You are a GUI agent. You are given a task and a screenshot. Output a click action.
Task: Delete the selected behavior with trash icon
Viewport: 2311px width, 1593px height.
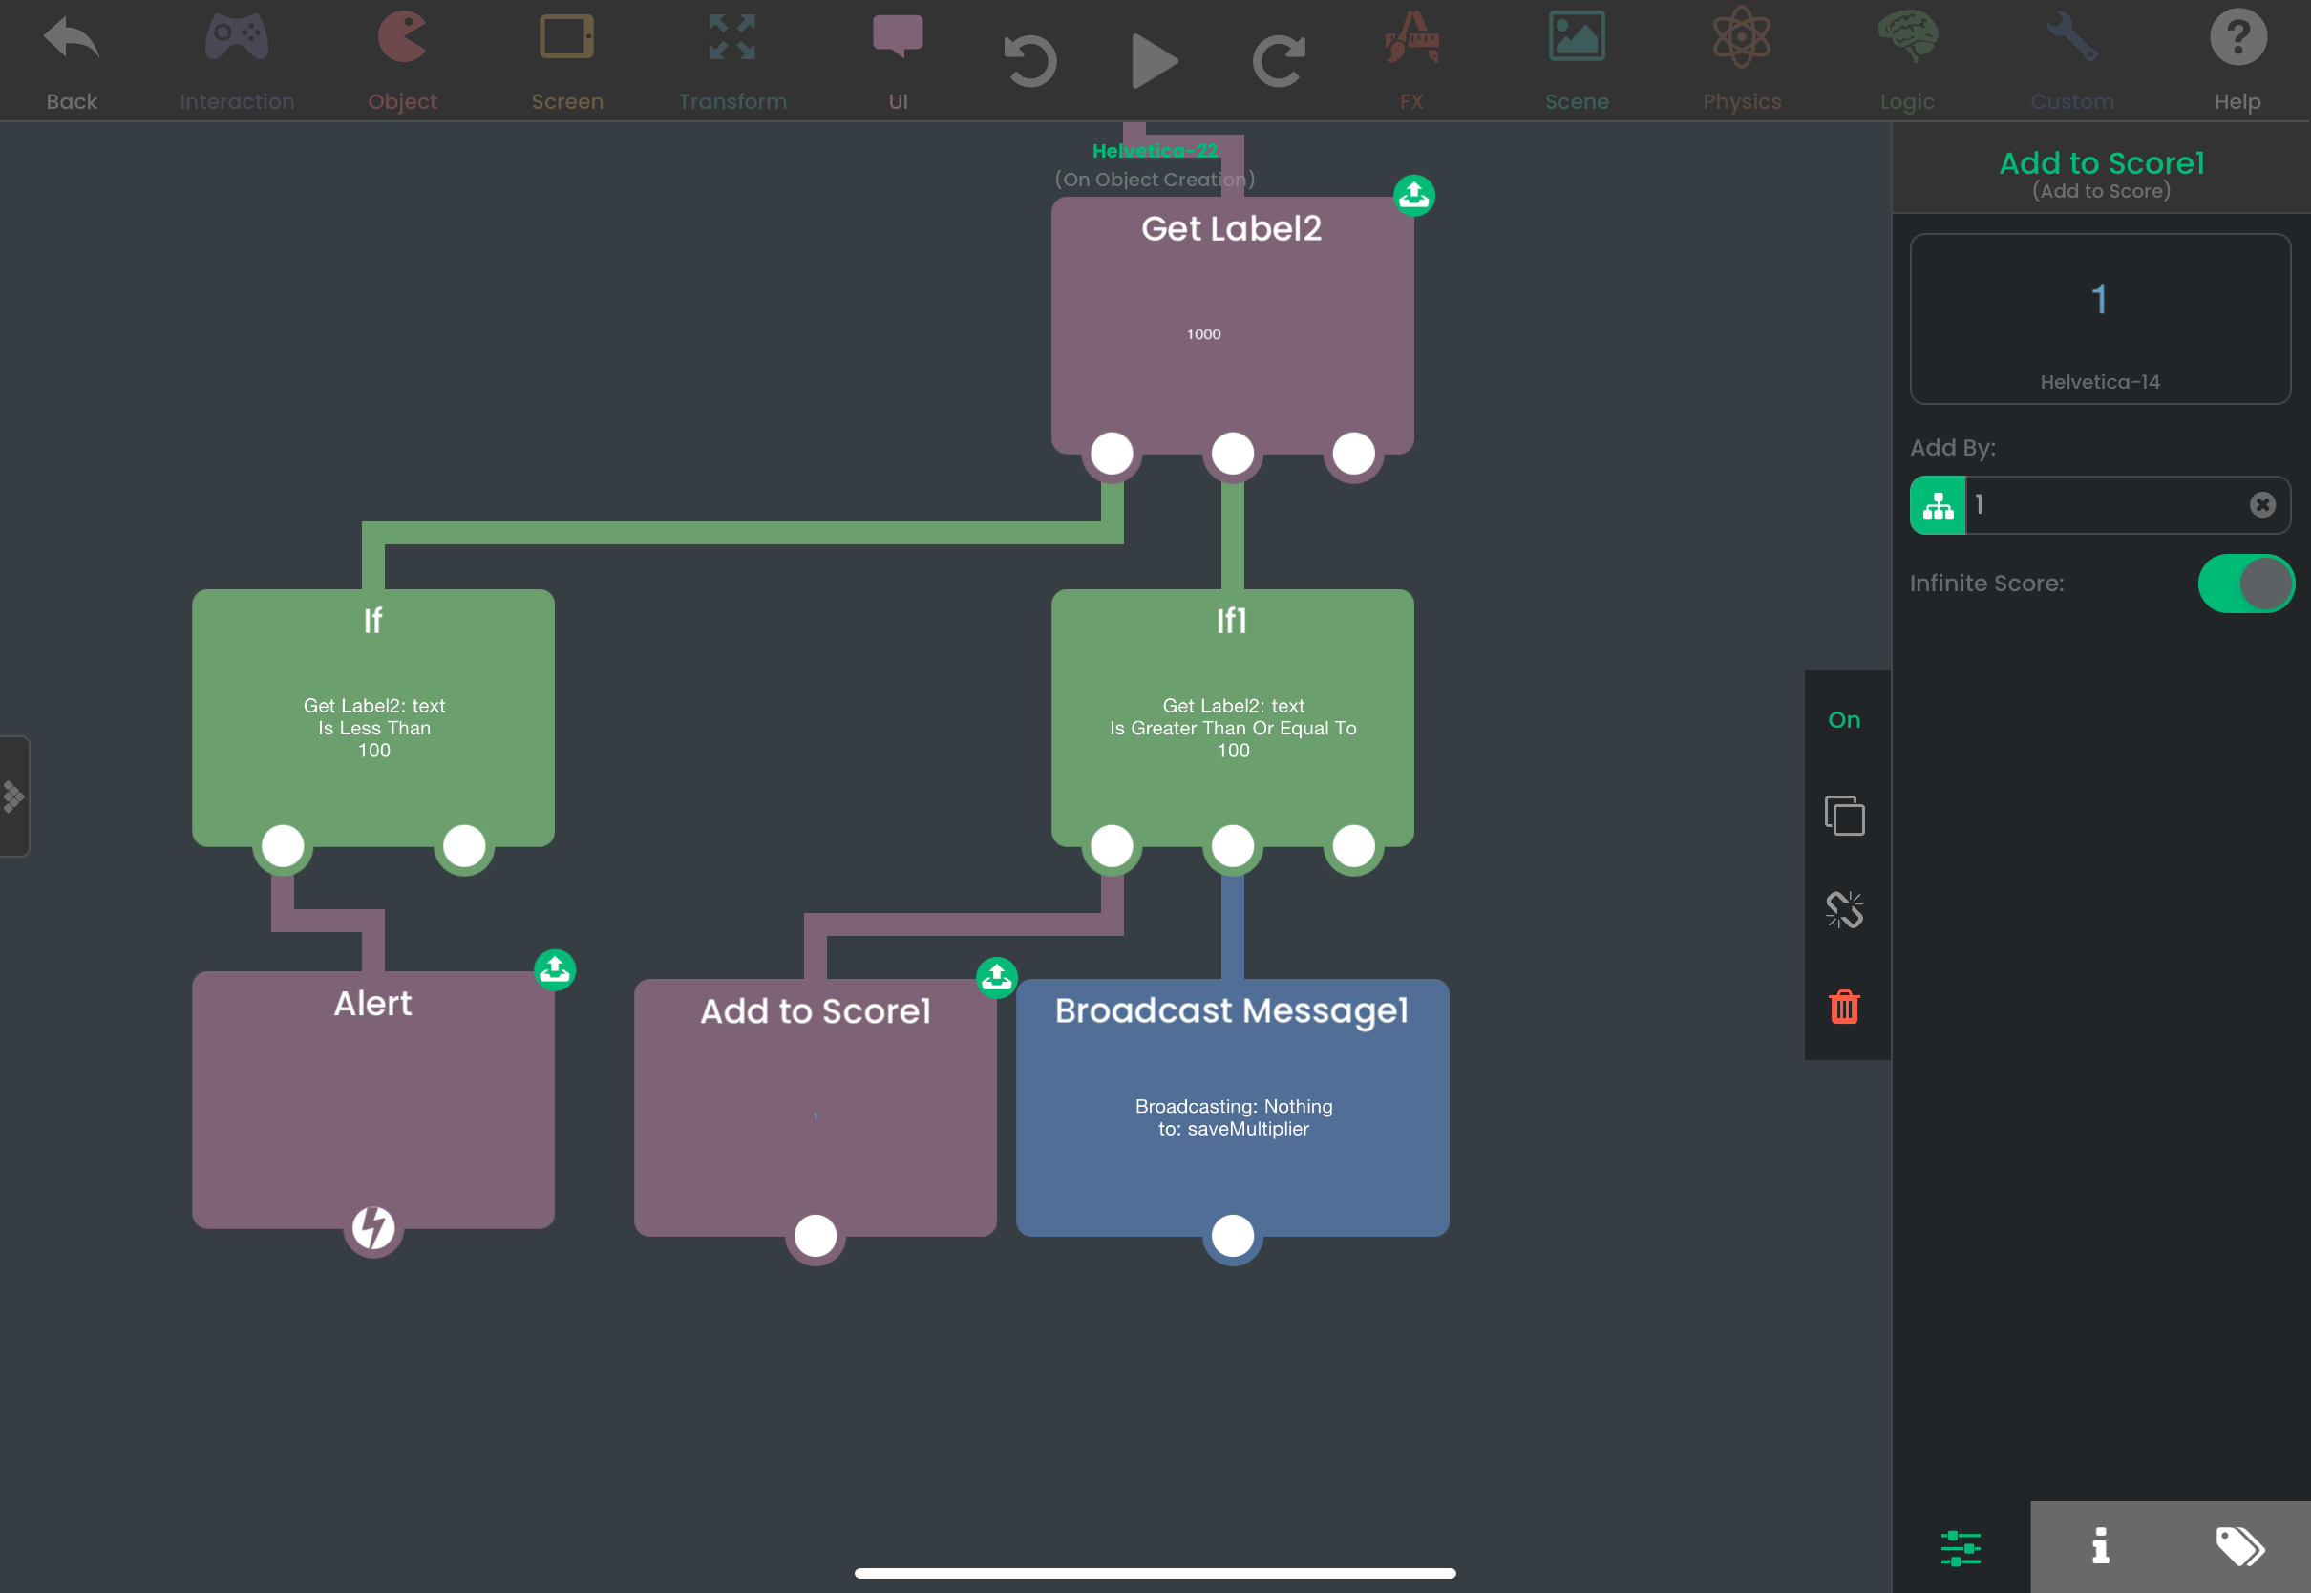coord(1844,1006)
